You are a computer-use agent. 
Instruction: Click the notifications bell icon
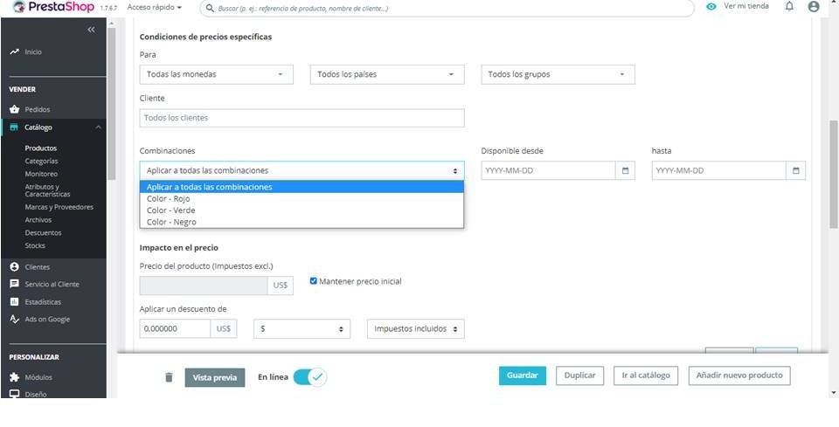(789, 7)
